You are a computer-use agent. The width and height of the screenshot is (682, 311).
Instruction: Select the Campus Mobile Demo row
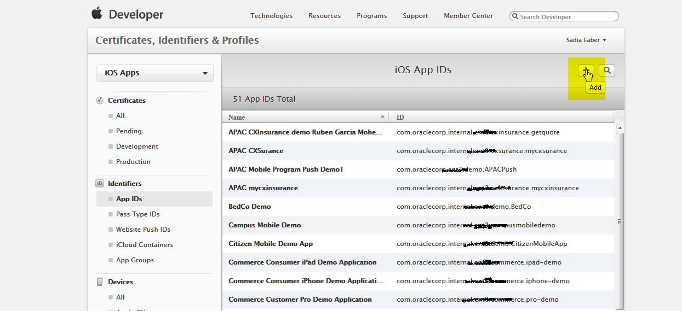[x=418, y=225]
